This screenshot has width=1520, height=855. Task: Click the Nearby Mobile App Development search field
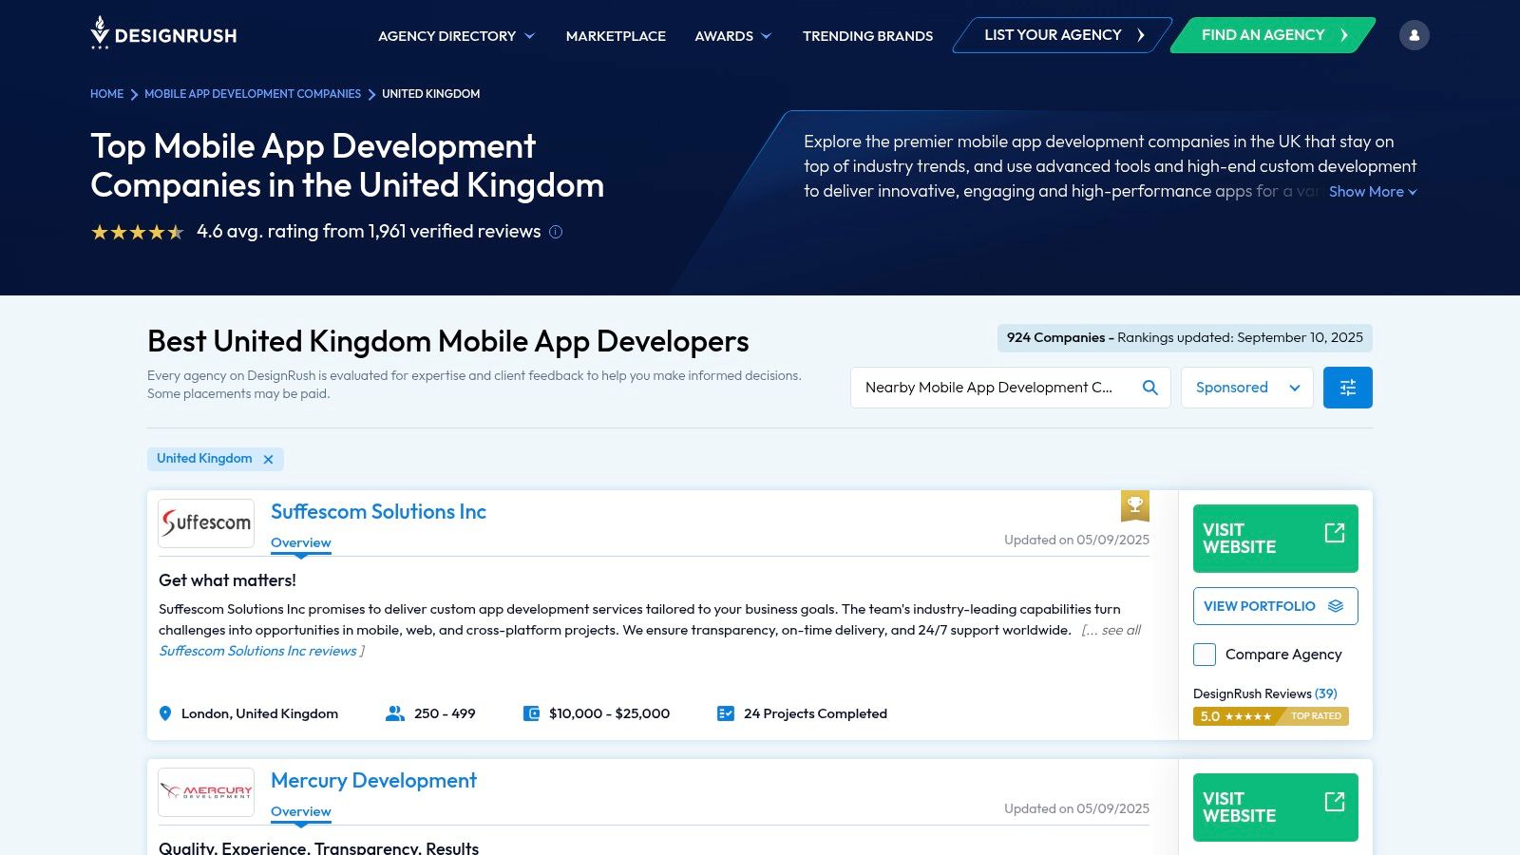(993, 388)
